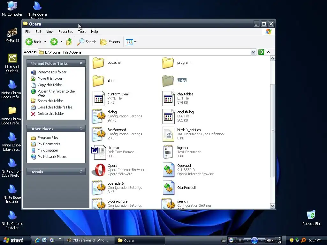The image size is (327, 245).
Task: Select the lngcode text document icon
Action: (168, 152)
